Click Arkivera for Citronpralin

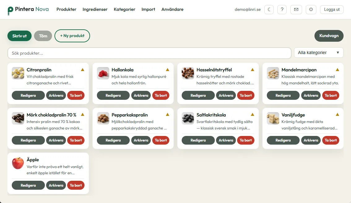click(x=56, y=95)
